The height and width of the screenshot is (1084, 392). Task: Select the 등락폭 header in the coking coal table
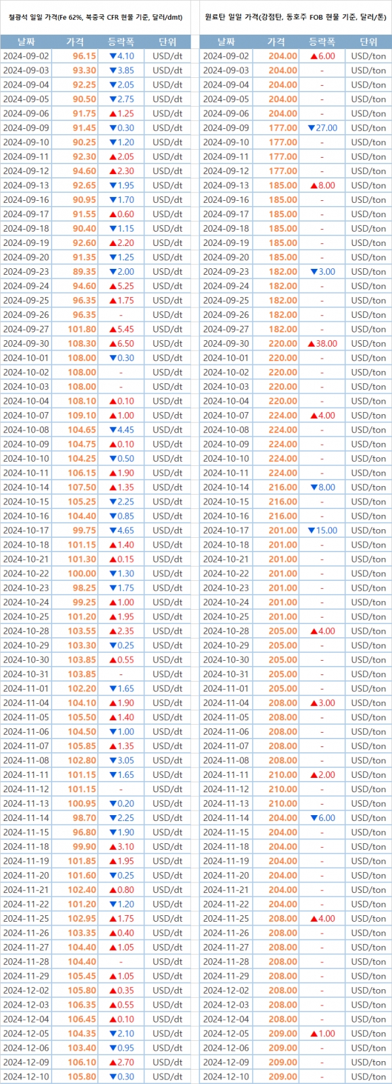click(321, 42)
